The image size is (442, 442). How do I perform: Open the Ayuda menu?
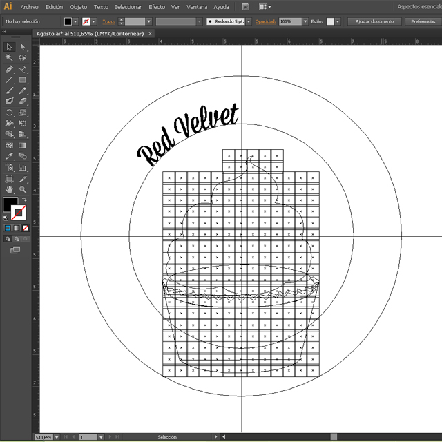click(221, 7)
